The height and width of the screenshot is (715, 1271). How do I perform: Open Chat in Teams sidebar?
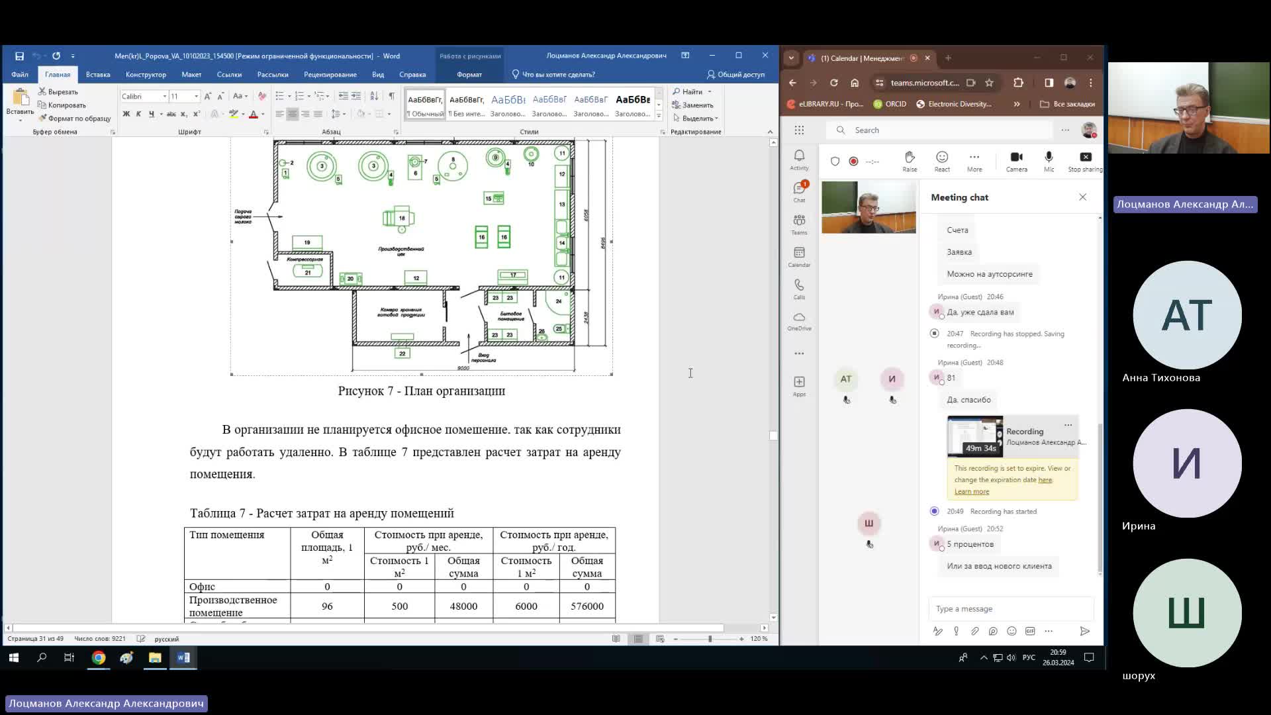(799, 192)
